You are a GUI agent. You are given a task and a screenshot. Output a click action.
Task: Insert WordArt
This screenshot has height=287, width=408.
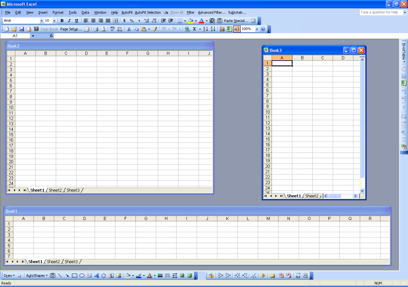[x=96, y=275]
